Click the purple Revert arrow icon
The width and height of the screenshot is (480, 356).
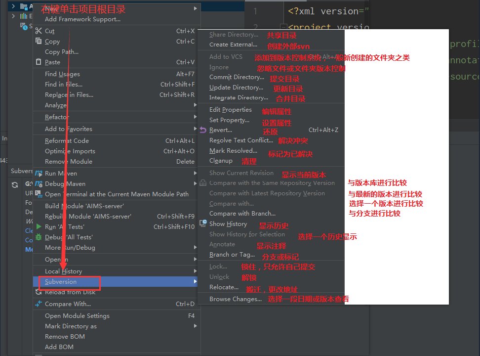tap(203, 130)
